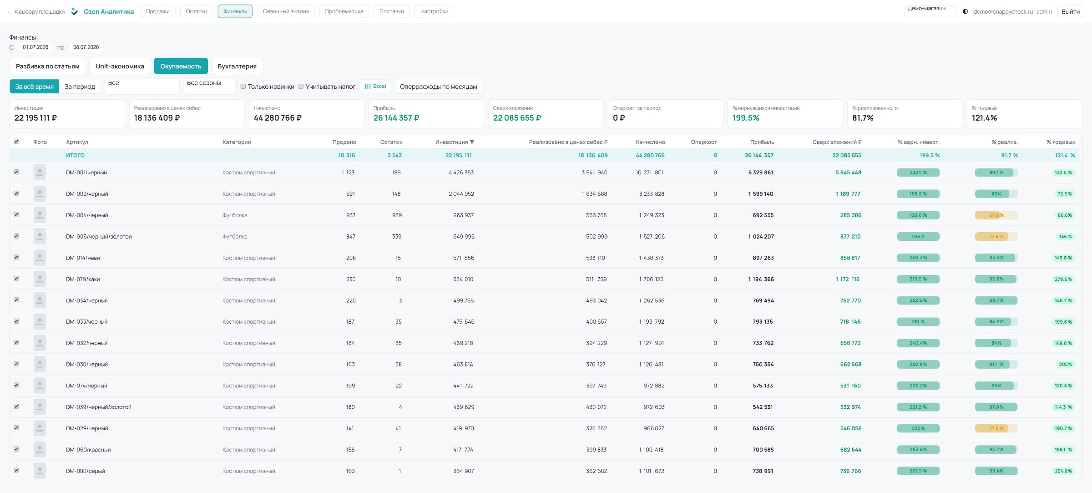1092x493 pixels.
Task: Switch to the Unit-экономика tab
Action: click(x=120, y=66)
